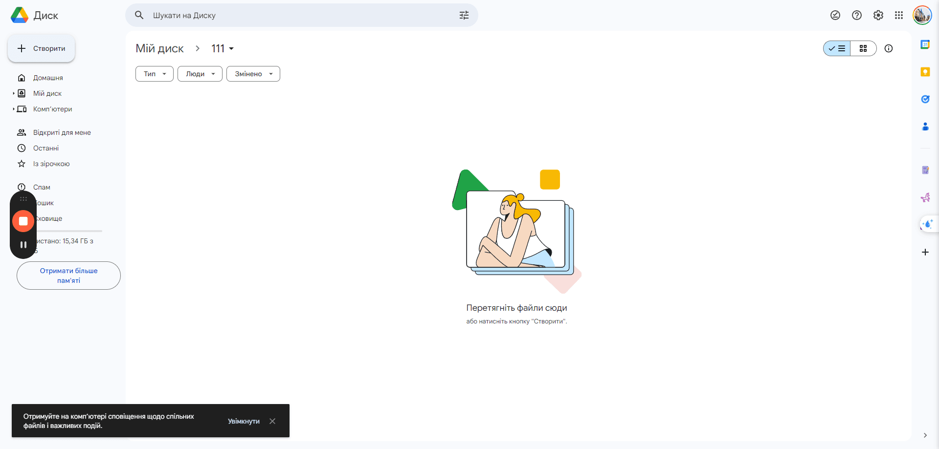Open Комп'ютери in the sidebar
Viewport: 939px width, 449px height.
point(52,109)
